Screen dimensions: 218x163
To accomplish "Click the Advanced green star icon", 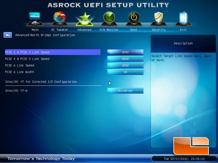I will point(84,19).
